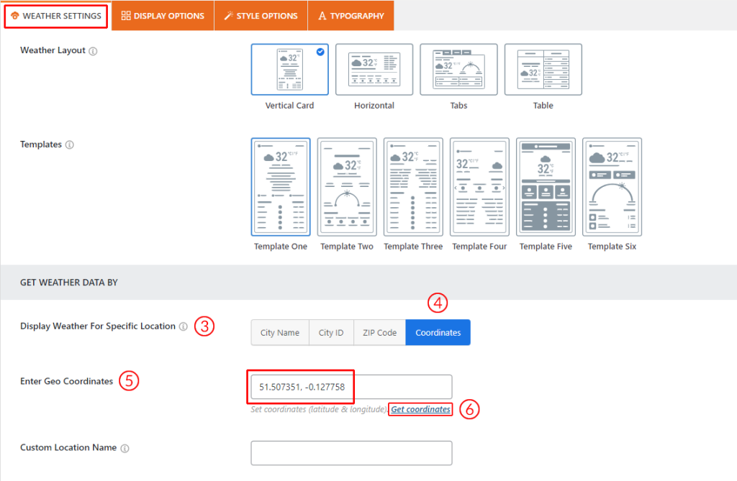This screenshot has width=737, height=481.
Task: Select Template Five thumbnail
Action: coord(546,187)
